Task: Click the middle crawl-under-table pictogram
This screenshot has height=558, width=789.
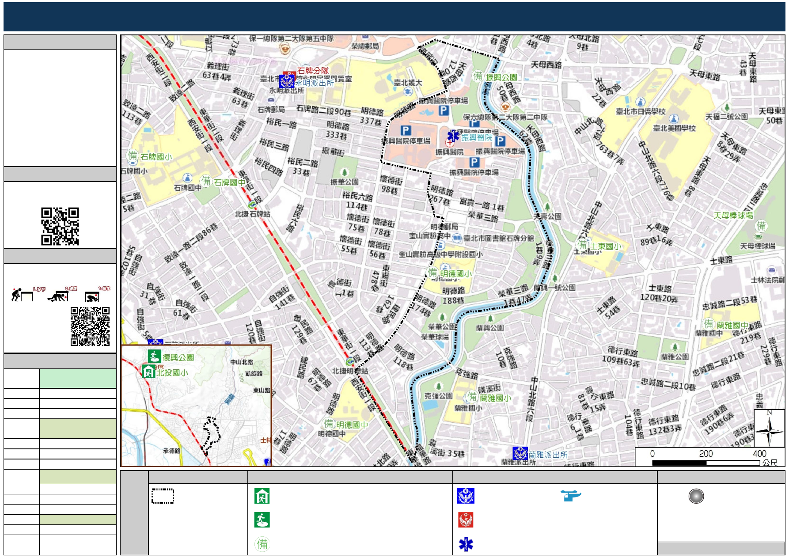Action: pos(62,294)
